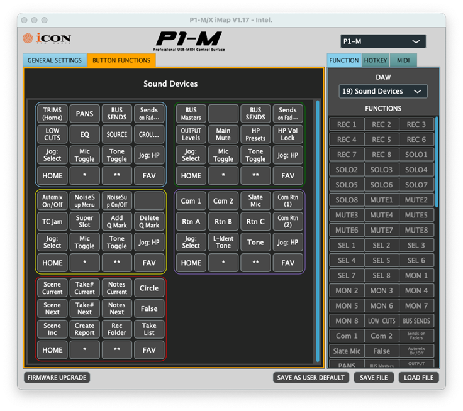Select the BUS Masters button
Image resolution: width=463 pixels, height=411 pixels.
pos(191,114)
